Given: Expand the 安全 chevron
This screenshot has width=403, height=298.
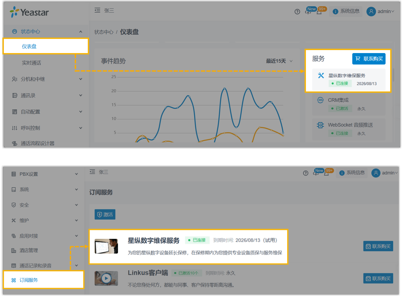Looking at the screenshot, I should click(x=77, y=205).
